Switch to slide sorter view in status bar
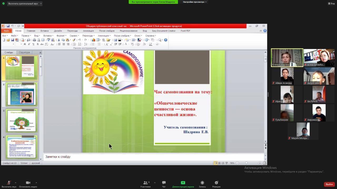This screenshot has width=337, height=189. [219, 163]
